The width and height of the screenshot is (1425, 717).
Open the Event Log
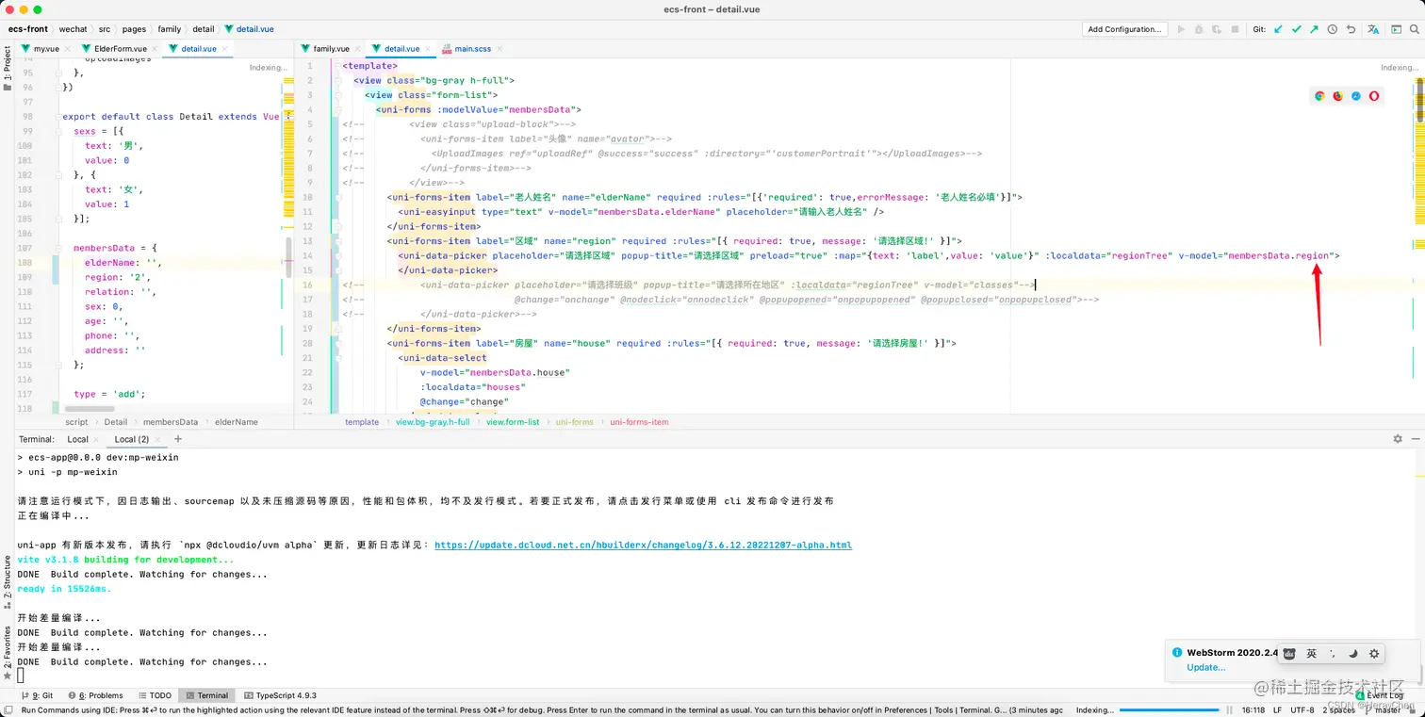coord(1381,695)
